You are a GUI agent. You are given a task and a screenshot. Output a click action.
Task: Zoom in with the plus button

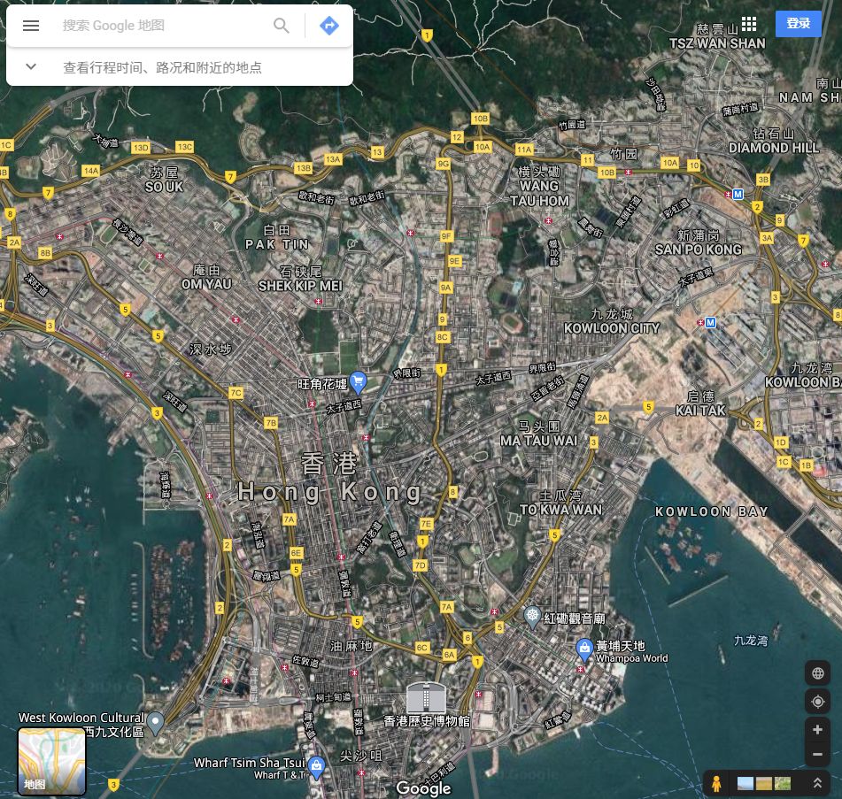tap(817, 730)
